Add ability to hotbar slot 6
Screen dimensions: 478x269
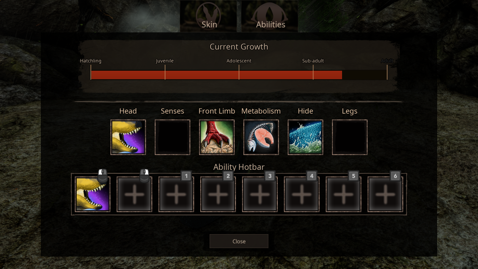point(385,194)
